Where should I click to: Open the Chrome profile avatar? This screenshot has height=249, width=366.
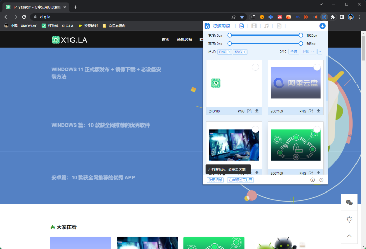pos(351,17)
